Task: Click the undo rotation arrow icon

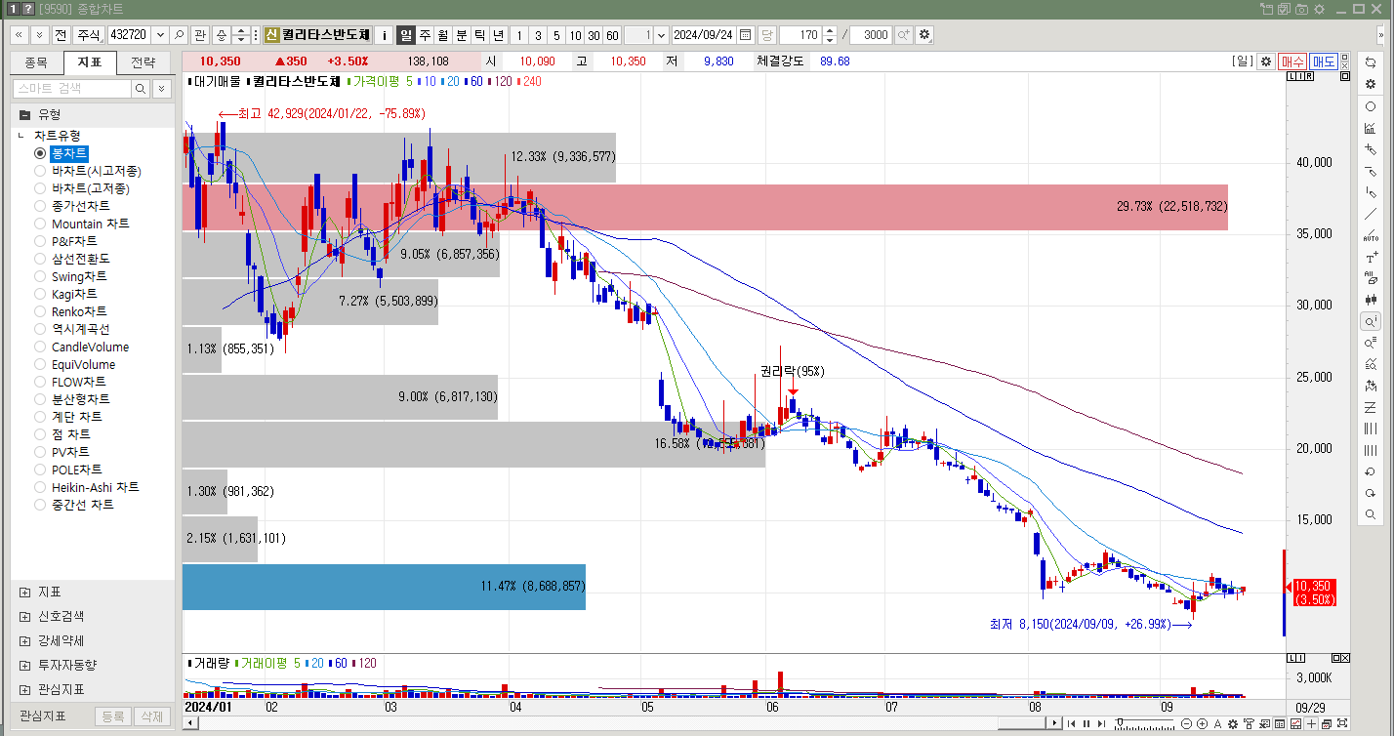Action: 1371,471
